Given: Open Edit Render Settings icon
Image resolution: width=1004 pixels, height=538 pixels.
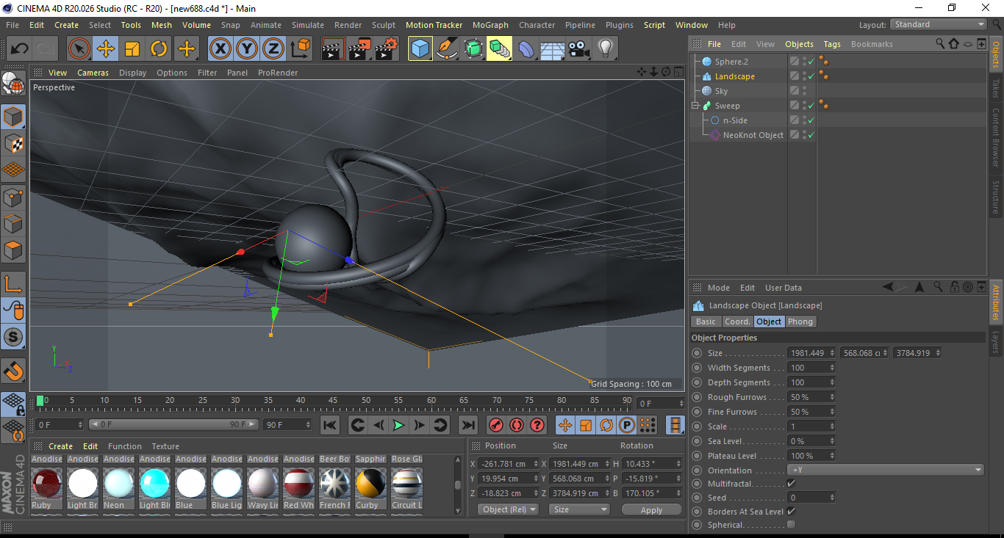Looking at the screenshot, I should 387,49.
